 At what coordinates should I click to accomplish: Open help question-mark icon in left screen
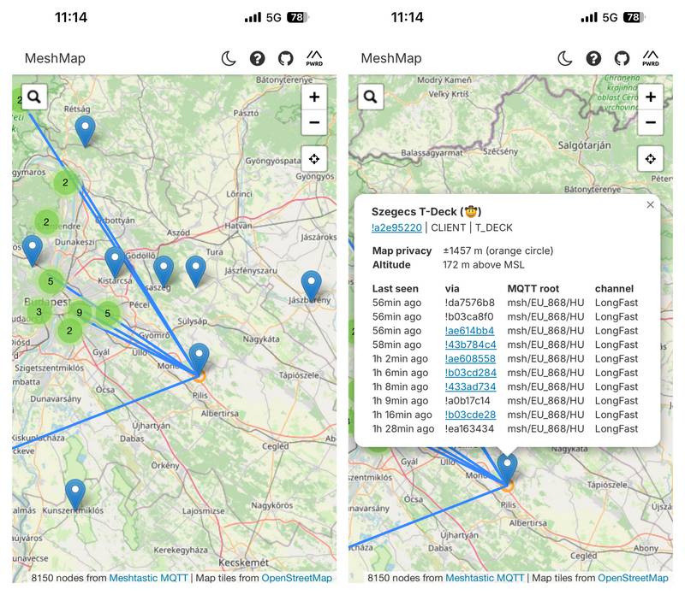(x=258, y=58)
